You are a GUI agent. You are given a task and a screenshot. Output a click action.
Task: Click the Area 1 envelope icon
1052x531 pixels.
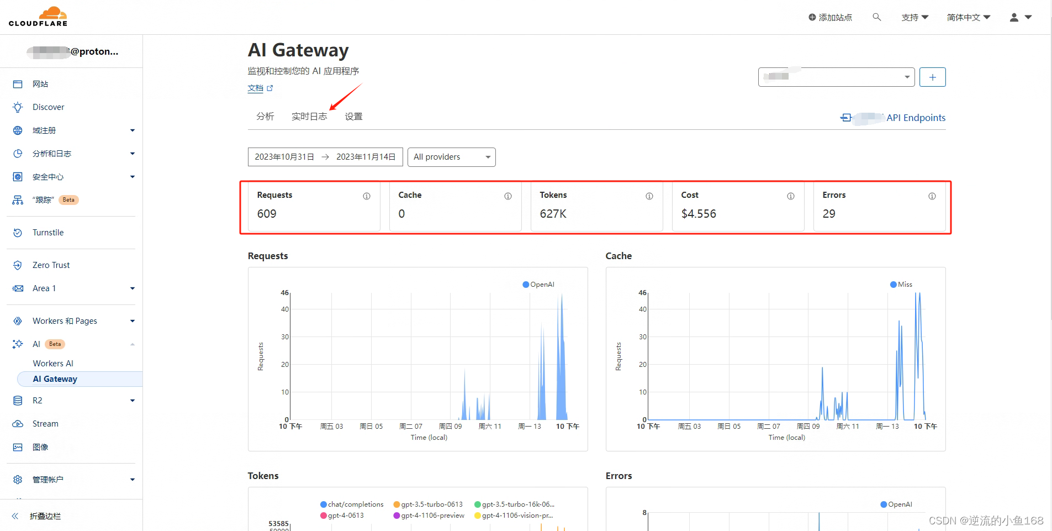[x=18, y=288]
